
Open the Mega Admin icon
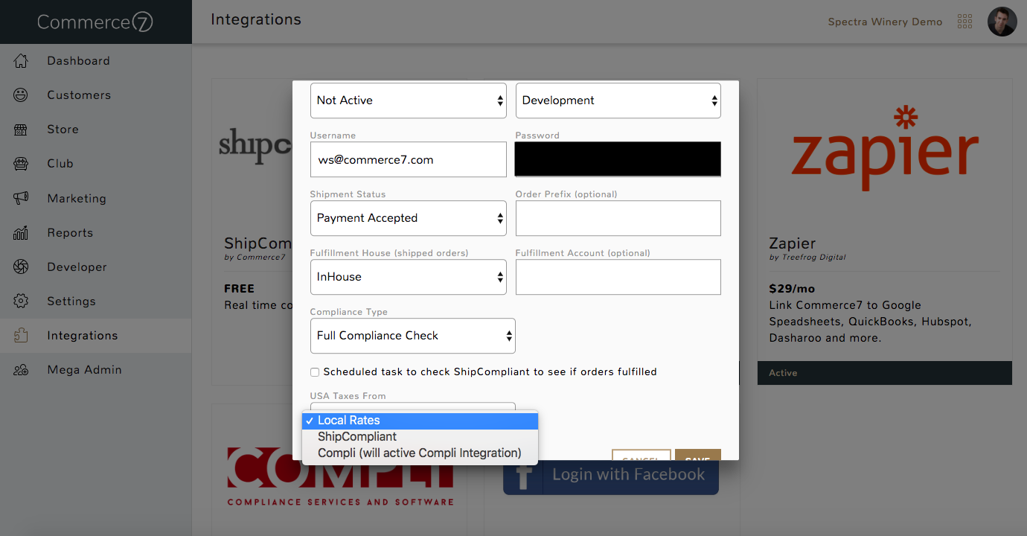click(x=21, y=370)
